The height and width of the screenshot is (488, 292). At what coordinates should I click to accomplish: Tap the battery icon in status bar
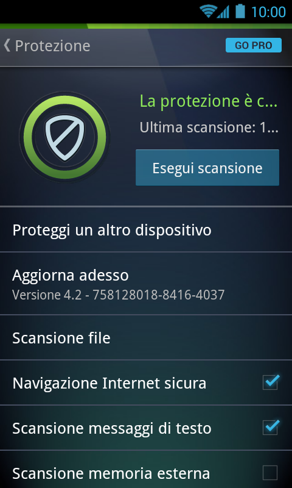[x=240, y=12]
